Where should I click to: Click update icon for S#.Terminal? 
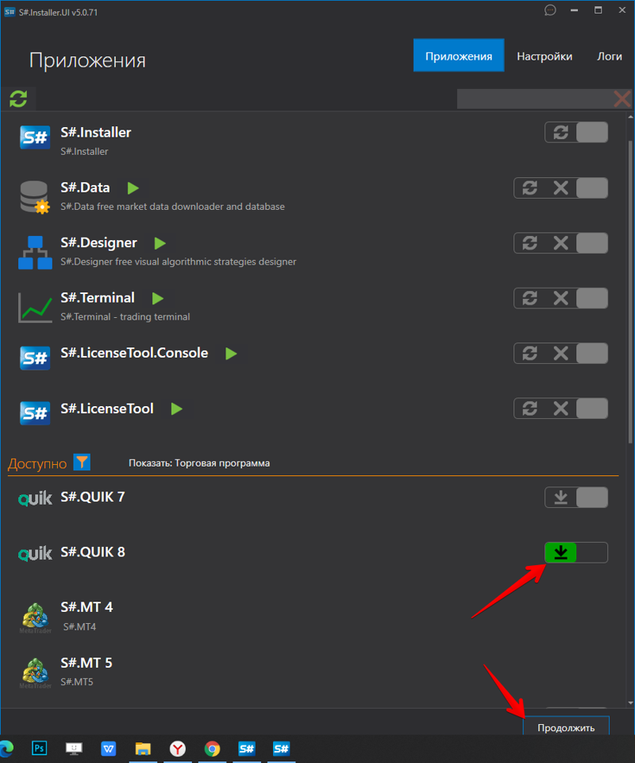529,298
